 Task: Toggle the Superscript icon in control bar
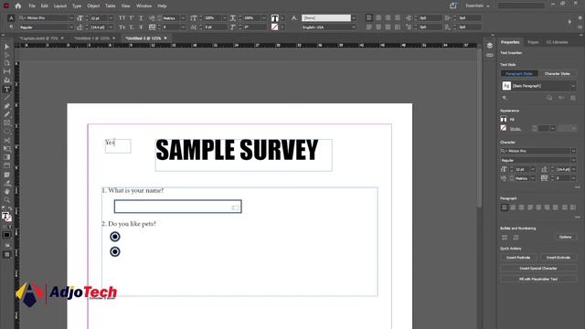(132, 18)
